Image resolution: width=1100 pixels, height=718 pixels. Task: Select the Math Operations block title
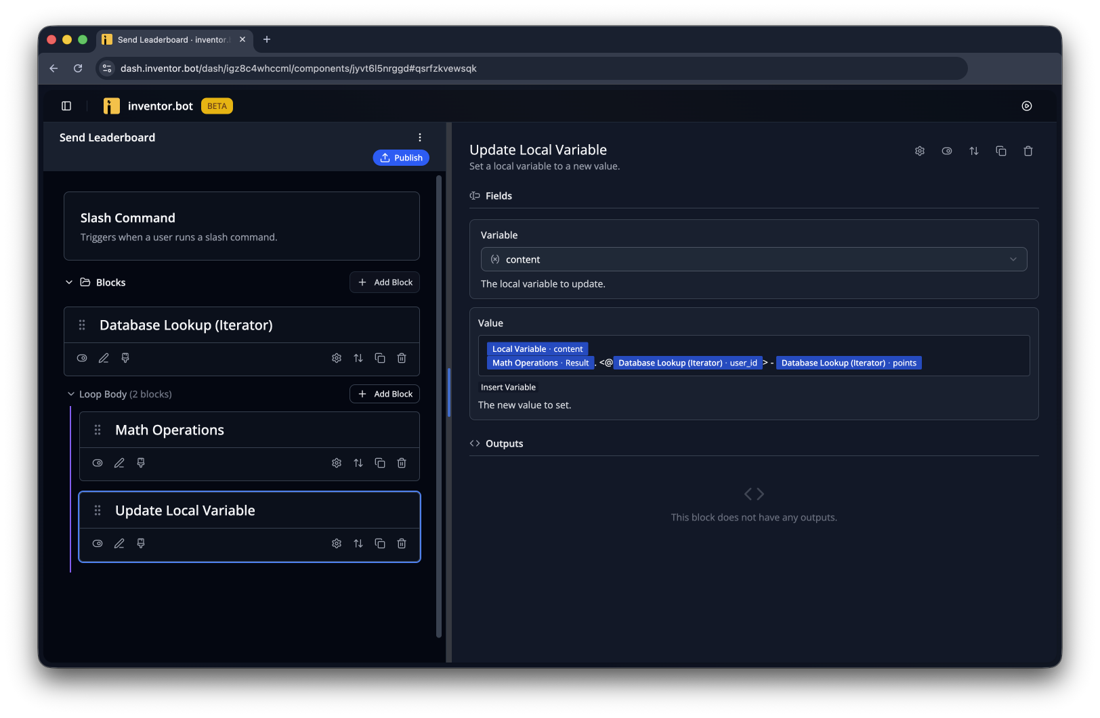point(169,430)
